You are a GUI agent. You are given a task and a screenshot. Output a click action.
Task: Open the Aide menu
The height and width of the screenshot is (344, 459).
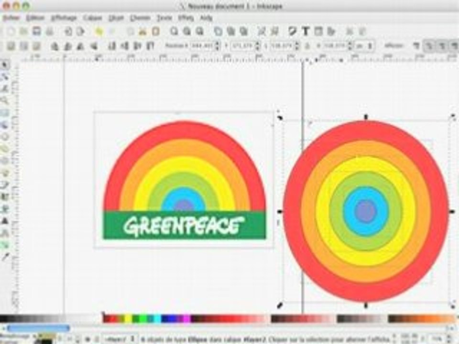pos(206,18)
